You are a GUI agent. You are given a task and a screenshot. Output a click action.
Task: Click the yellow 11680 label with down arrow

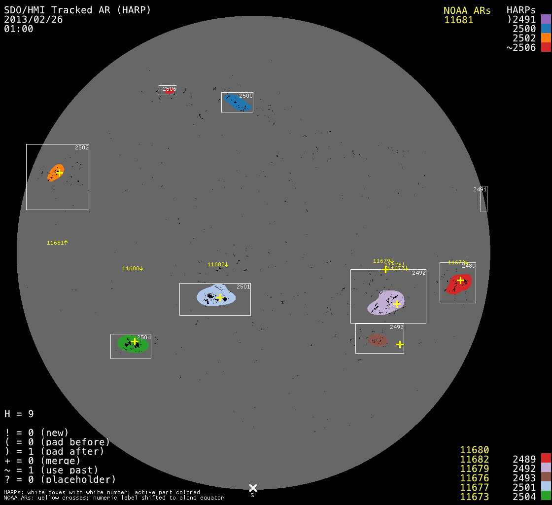point(133,268)
